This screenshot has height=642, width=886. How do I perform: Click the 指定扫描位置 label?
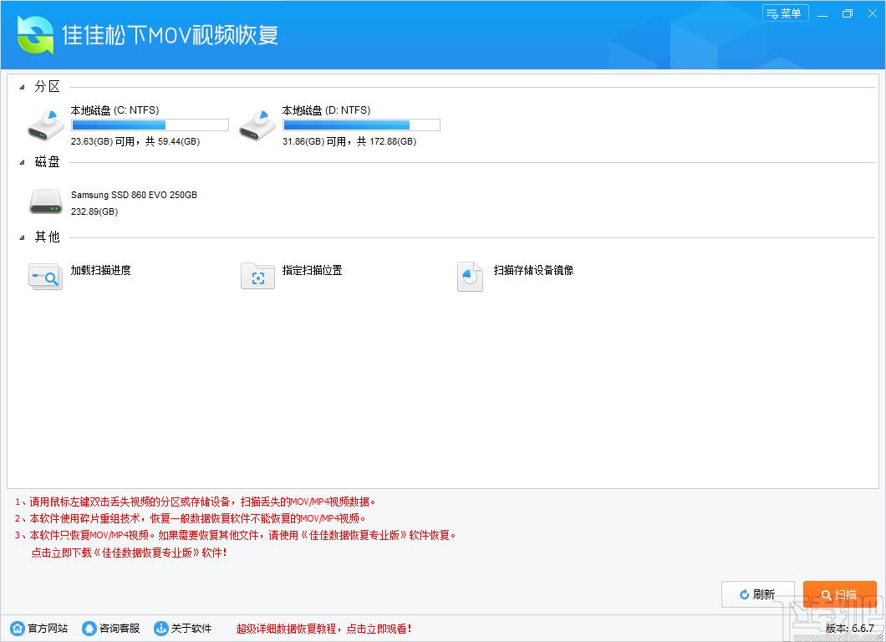[x=312, y=270]
